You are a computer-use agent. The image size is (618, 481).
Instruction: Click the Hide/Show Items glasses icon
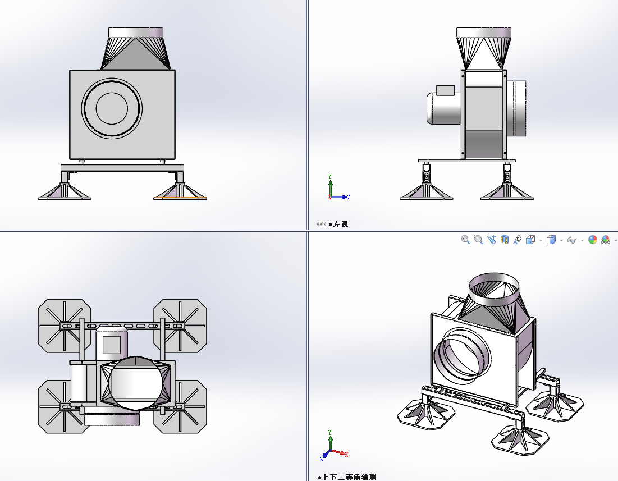(x=571, y=240)
